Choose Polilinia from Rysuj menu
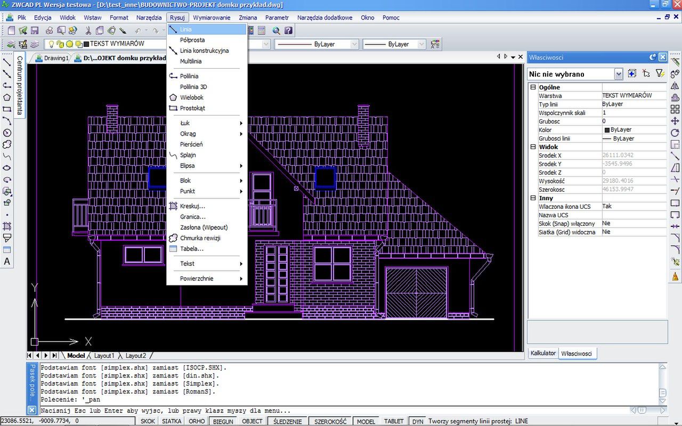The height and width of the screenshot is (426, 682). coord(207,76)
